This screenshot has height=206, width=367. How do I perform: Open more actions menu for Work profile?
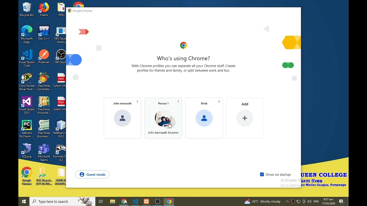(219, 102)
